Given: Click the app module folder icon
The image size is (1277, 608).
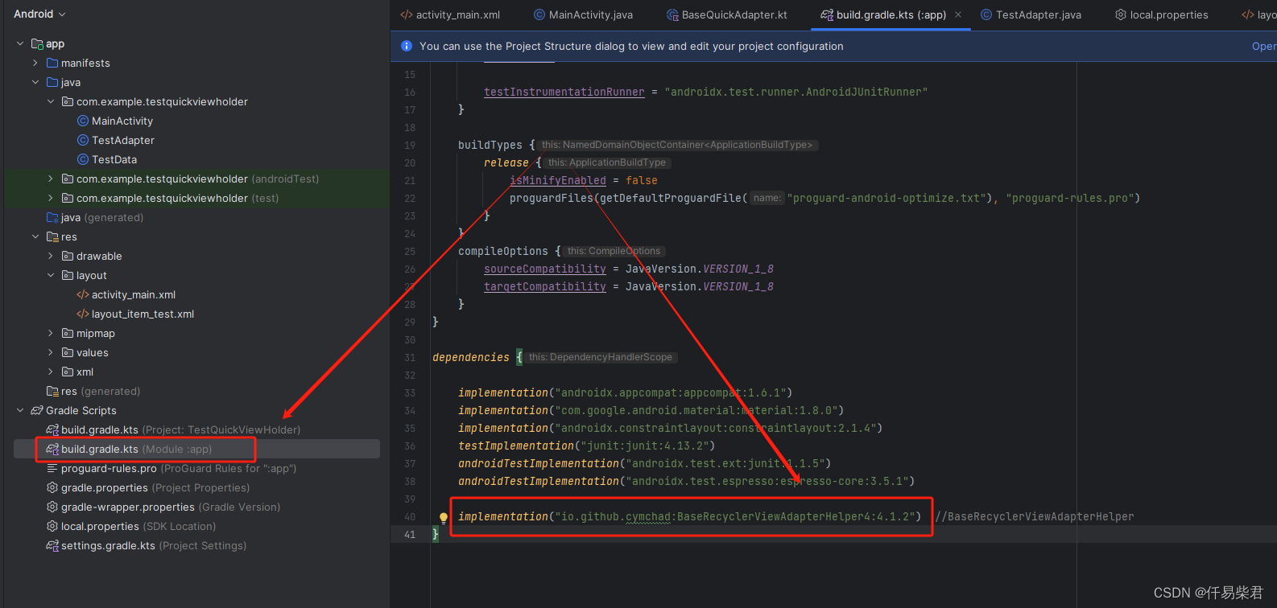Looking at the screenshot, I should pos(37,43).
